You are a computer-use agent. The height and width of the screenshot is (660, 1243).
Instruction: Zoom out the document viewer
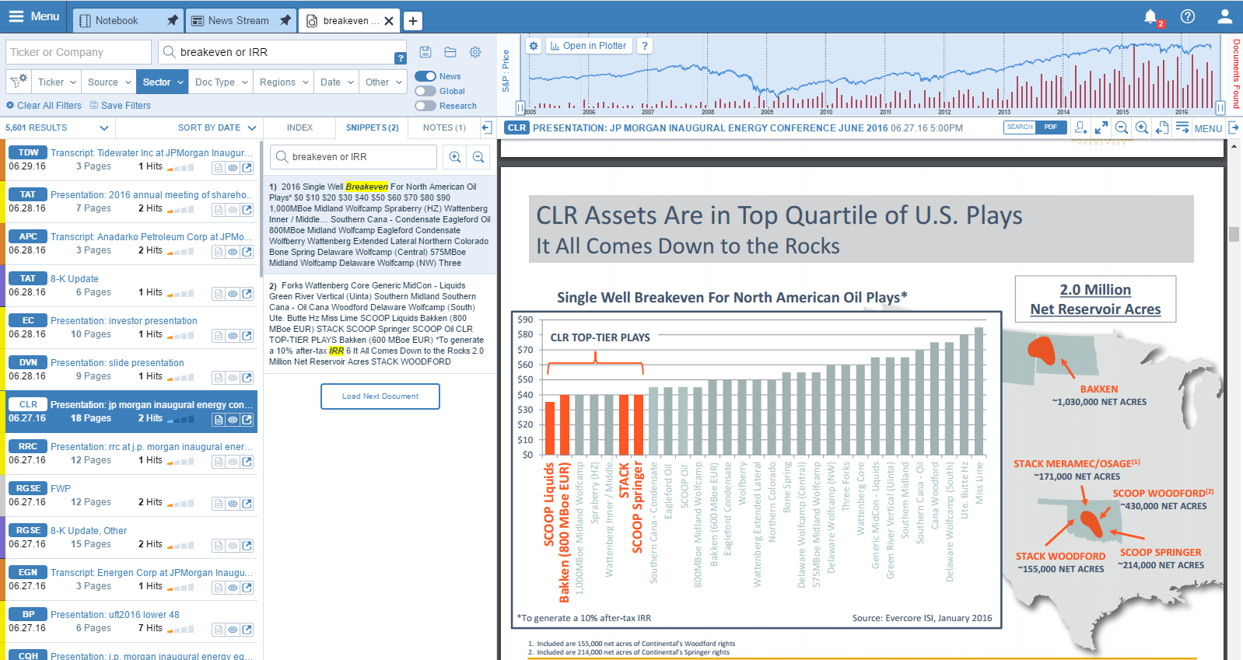click(1122, 128)
